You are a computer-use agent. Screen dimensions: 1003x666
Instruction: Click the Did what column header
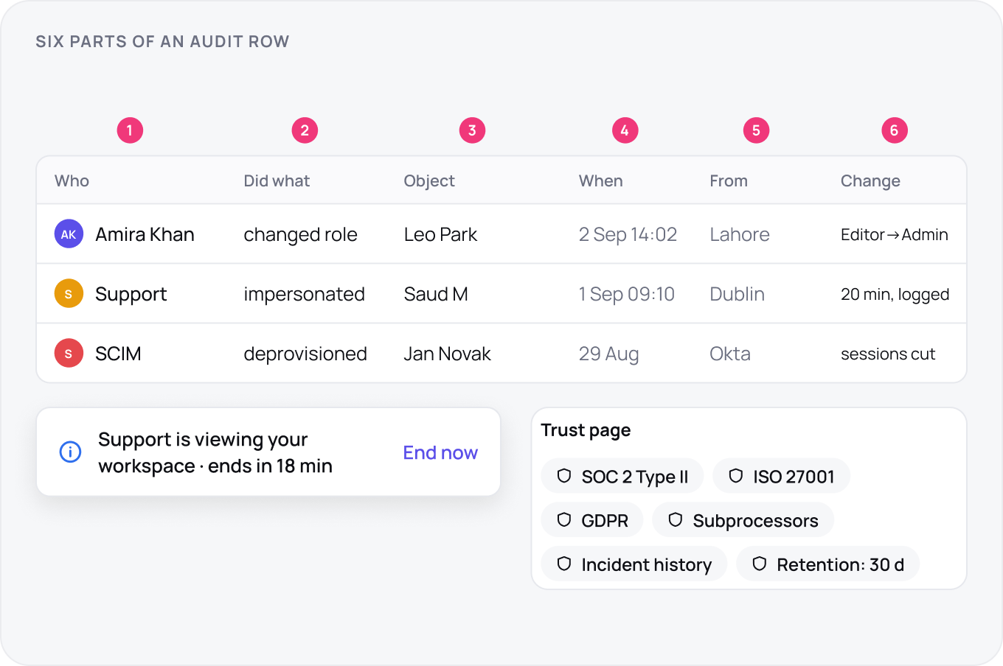[277, 181]
